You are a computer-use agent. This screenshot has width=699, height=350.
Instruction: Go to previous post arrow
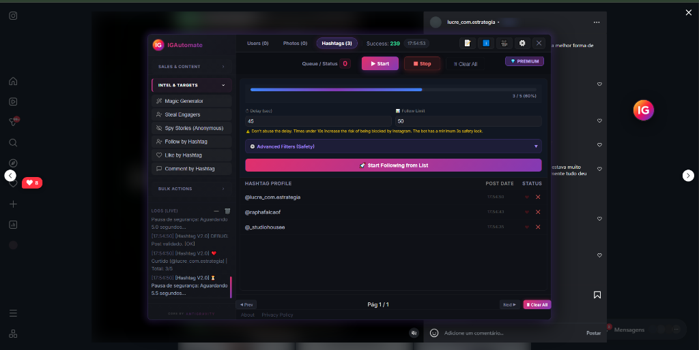10,176
